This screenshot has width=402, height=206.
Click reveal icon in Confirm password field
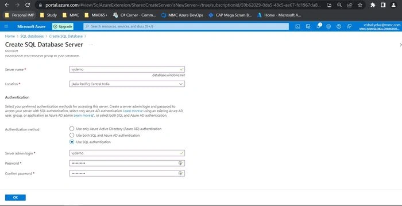[x=180, y=173]
